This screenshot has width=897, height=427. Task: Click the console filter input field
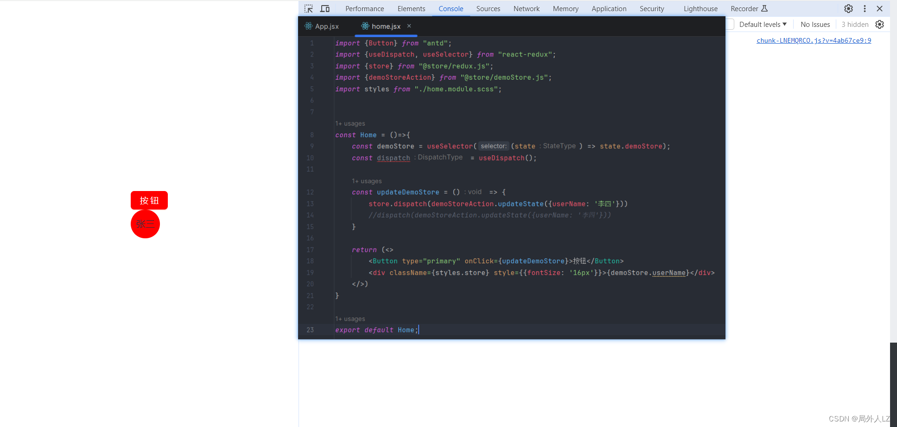tap(730, 25)
